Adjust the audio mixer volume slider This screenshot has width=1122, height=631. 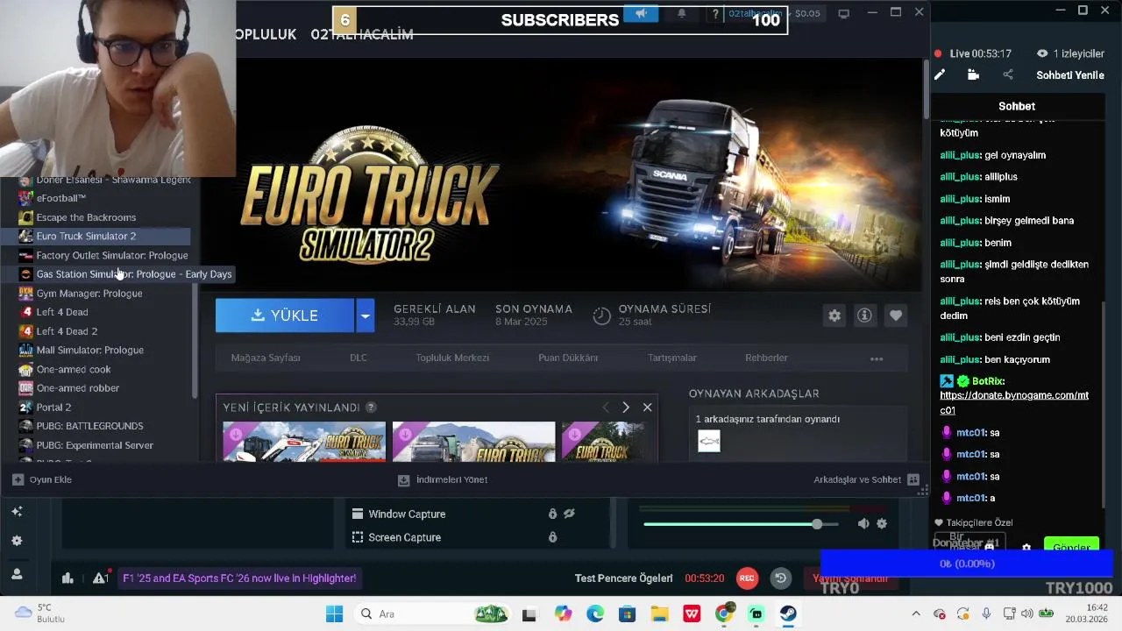741,524
